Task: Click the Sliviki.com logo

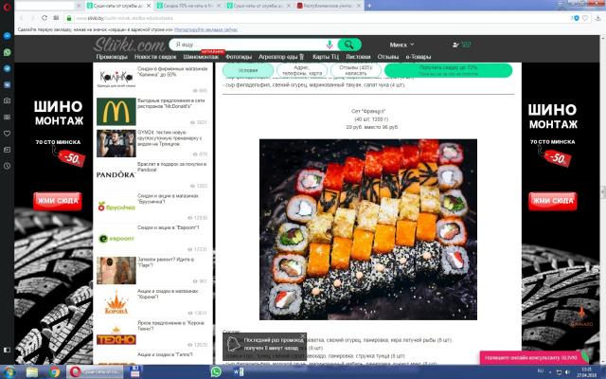Action: [x=132, y=44]
